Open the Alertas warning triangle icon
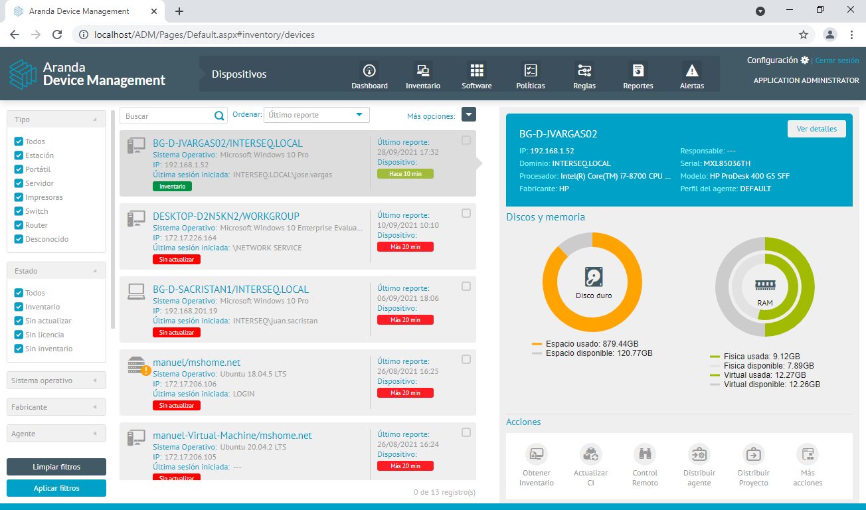This screenshot has height=510, width=866. (x=691, y=70)
